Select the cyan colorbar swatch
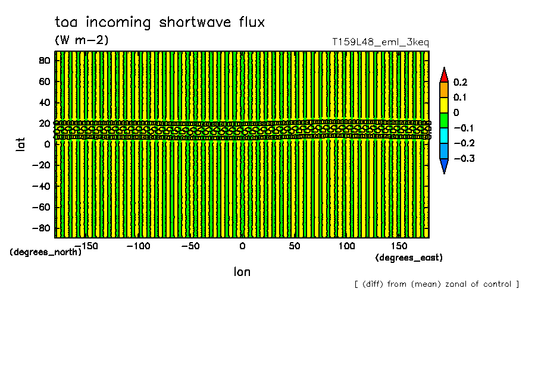This screenshot has width=538, height=389. click(443, 136)
